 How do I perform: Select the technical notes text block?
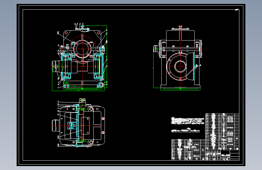click(188, 121)
